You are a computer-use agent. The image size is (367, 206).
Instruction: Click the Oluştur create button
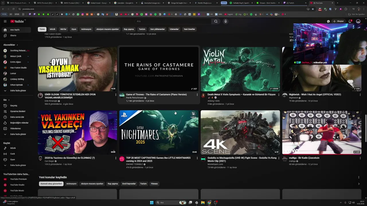click(338, 21)
